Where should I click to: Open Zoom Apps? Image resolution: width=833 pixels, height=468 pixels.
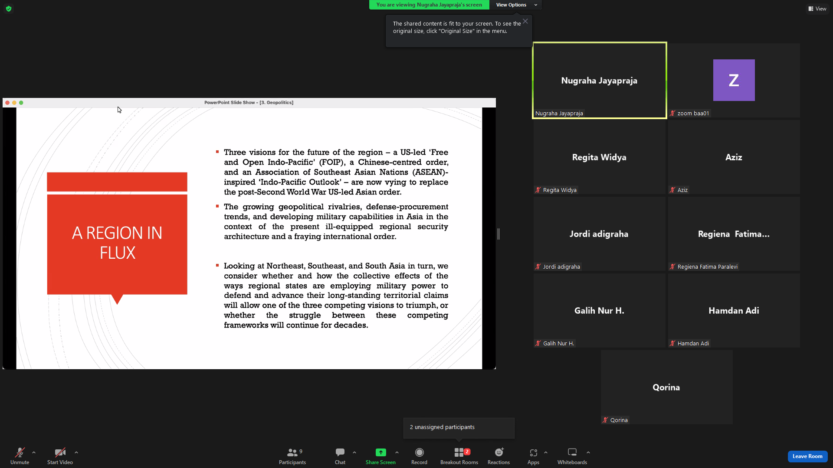[533, 456]
